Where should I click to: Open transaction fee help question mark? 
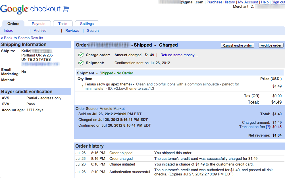(268, 127)
